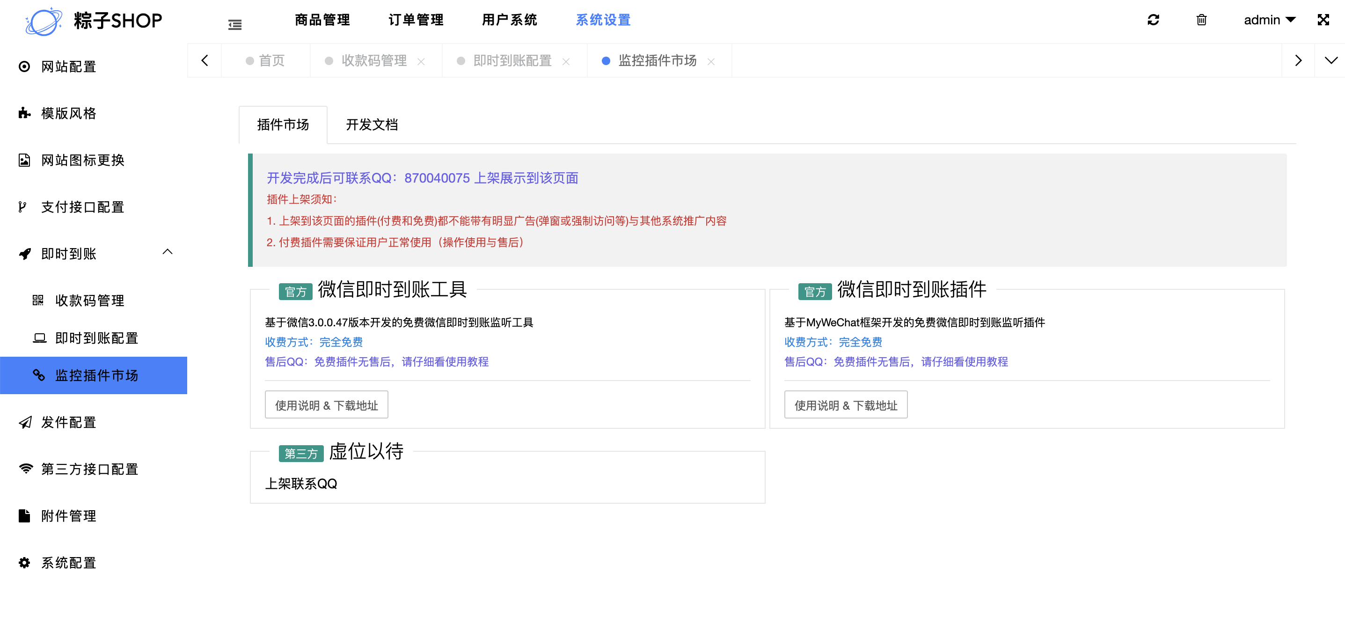This screenshot has height=617, width=1345.
Task: Open 网站配置 in the sidebar
Action: coord(94,66)
